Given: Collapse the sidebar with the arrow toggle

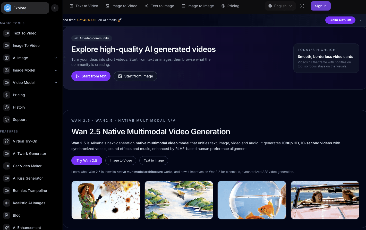Looking at the screenshot, I should [x=55, y=8].
